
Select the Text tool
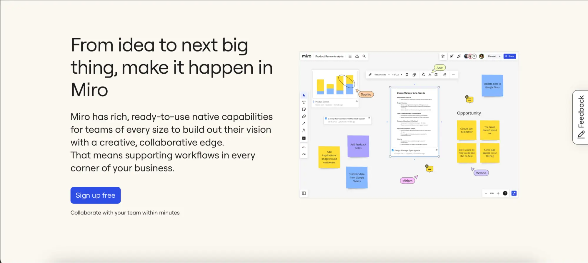[304, 102]
